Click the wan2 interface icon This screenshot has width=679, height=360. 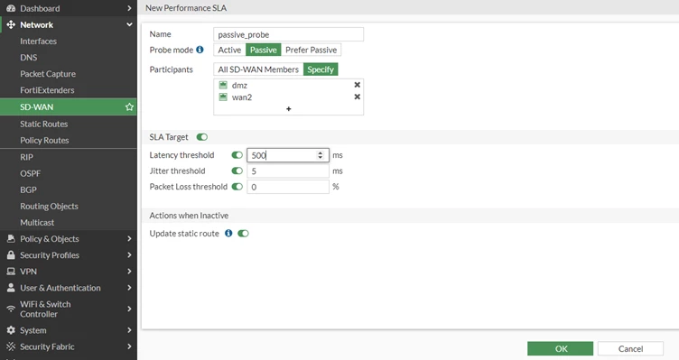point(223,97)
